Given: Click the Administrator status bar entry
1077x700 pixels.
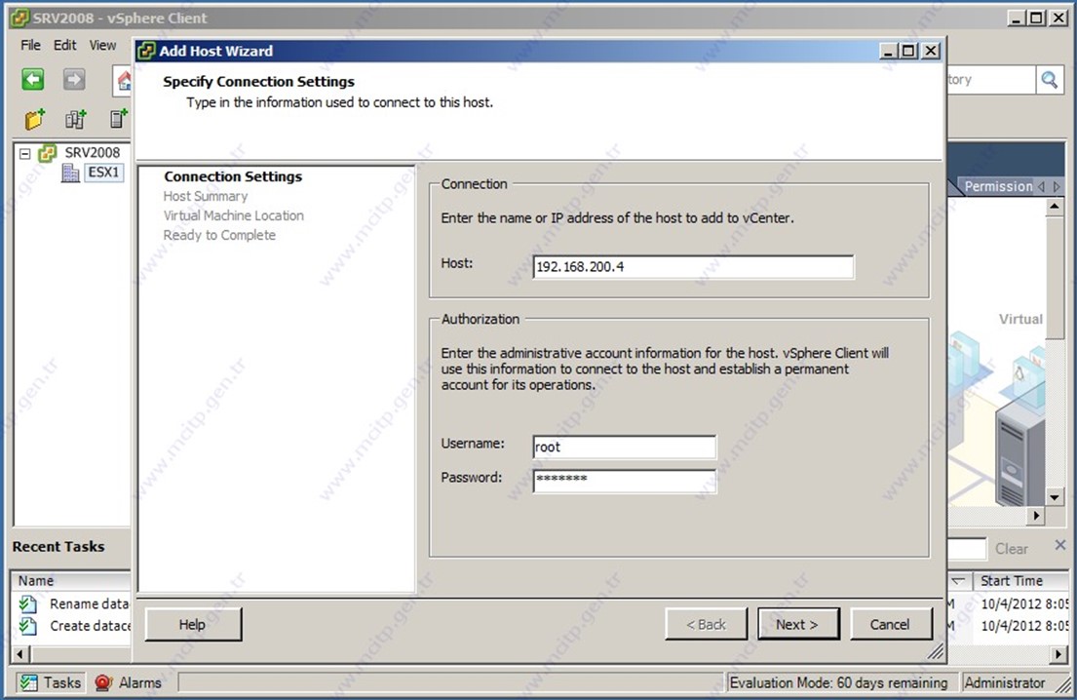Looking at the screenshot, I should (x=1005, y=682).
